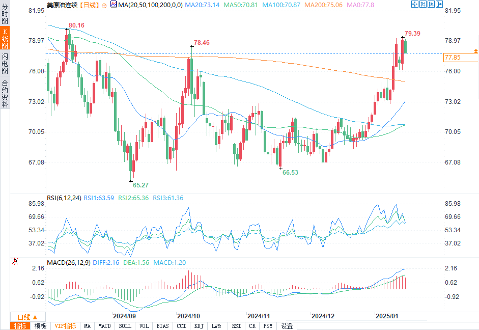This screenshot has height=330, width=479.
Task: Click the orange arrow marker on price axis
Action: 475,51
